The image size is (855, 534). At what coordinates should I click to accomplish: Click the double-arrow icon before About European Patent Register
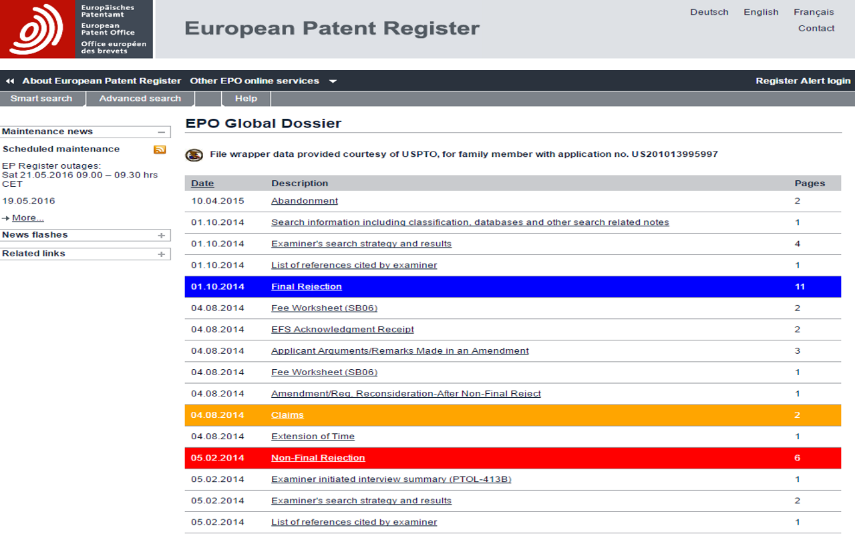pyautogui.click(x=10, y=81)
